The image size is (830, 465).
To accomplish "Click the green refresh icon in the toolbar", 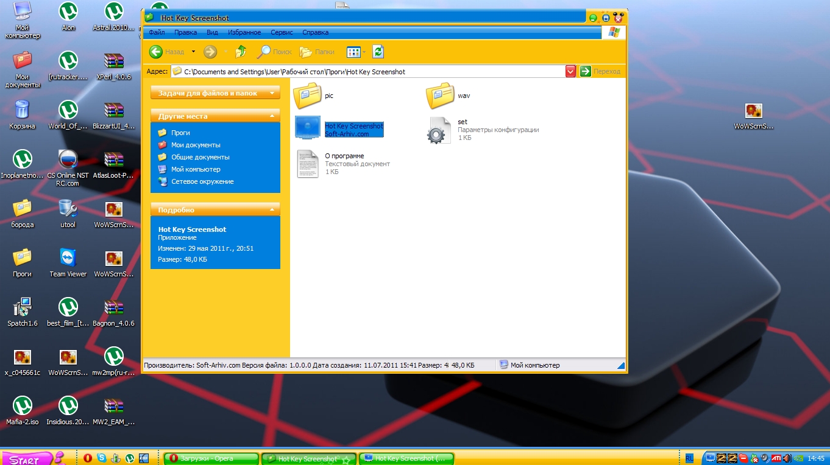I will click(378, 52).
